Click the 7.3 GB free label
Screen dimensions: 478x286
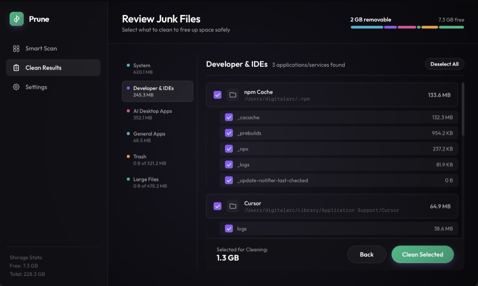pos(451,19)
